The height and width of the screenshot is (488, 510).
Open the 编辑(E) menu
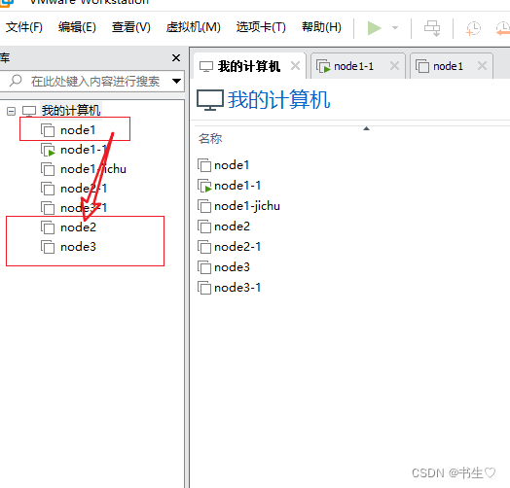(x=77, y=27)
